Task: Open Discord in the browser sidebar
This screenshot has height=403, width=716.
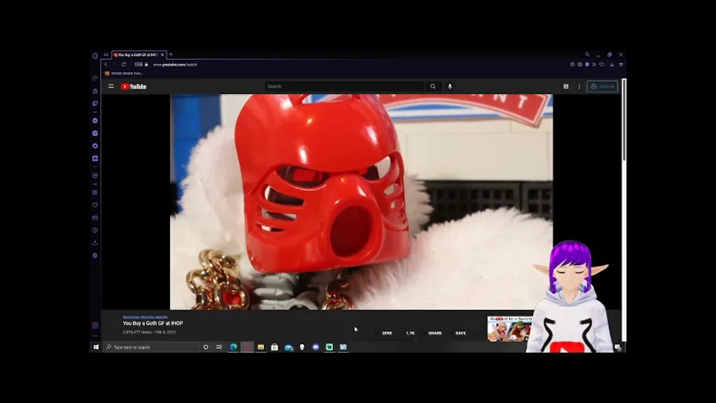Action: click(x=95, y=158)
